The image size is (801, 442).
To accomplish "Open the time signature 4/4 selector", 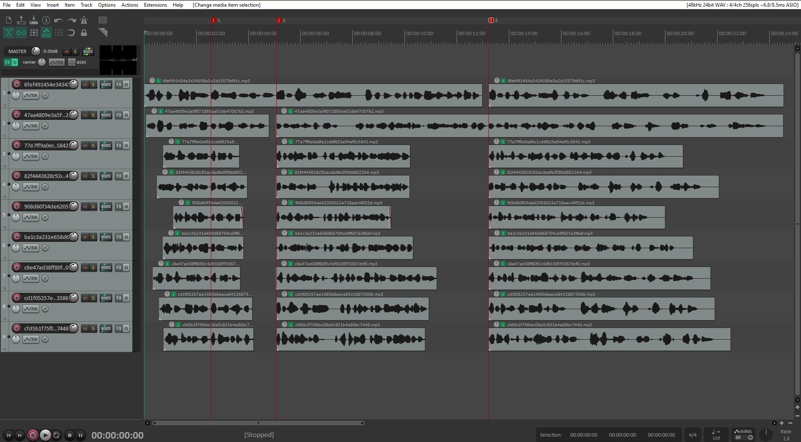I will pyautogui.click(x=692, y=435).
